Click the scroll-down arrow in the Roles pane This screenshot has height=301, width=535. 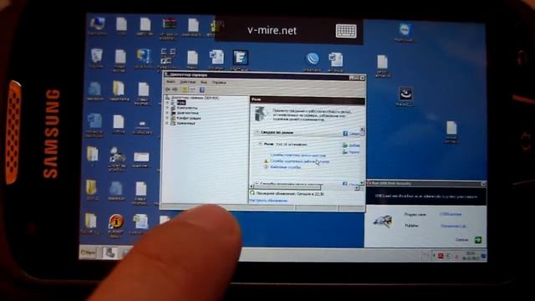(362, 184)
